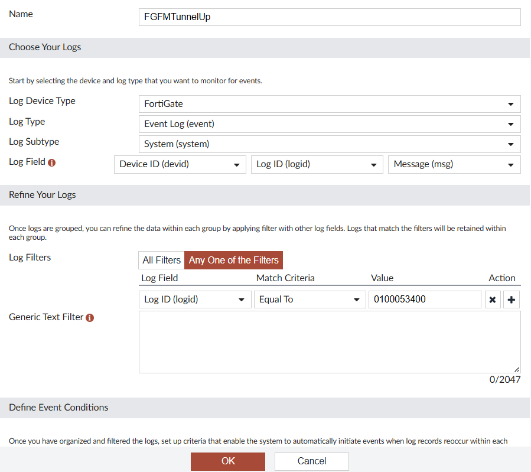The height and width of the screenshot is (472, 531).
Task: Click the filter value field 0100053400
Action: (x=425, y=300)
